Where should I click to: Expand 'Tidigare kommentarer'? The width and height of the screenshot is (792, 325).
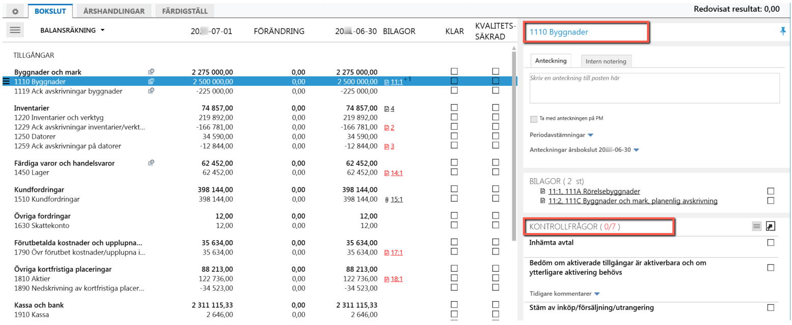pos(565,294)
